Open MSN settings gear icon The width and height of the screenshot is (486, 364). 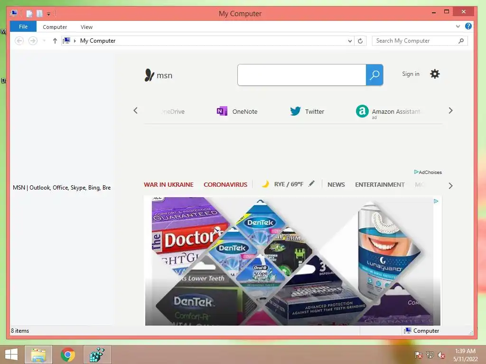pos(435,74)
